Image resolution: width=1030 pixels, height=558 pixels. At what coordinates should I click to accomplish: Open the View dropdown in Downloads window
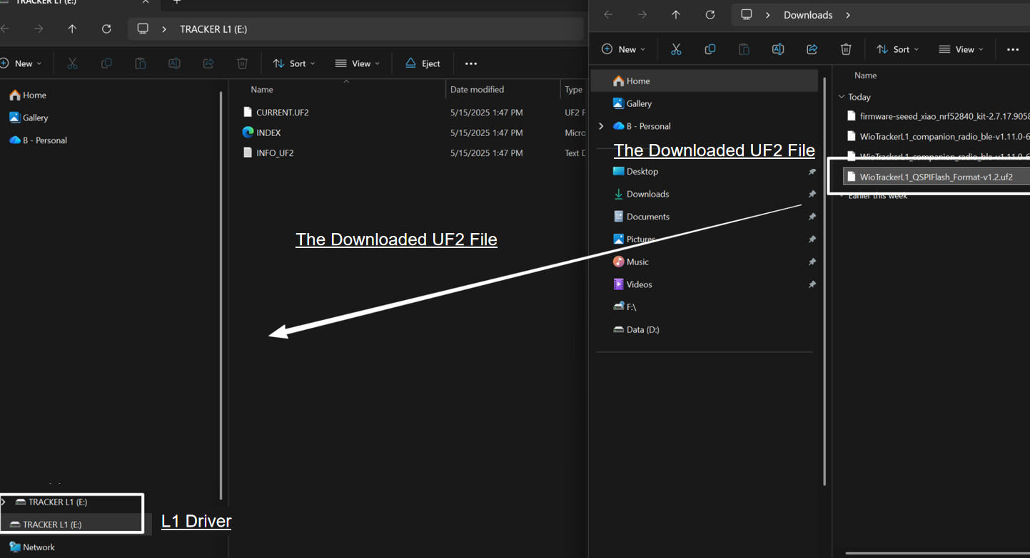[960, 49]
